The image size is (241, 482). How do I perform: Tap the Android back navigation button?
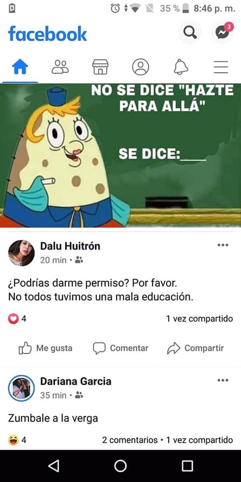point(54,466)
